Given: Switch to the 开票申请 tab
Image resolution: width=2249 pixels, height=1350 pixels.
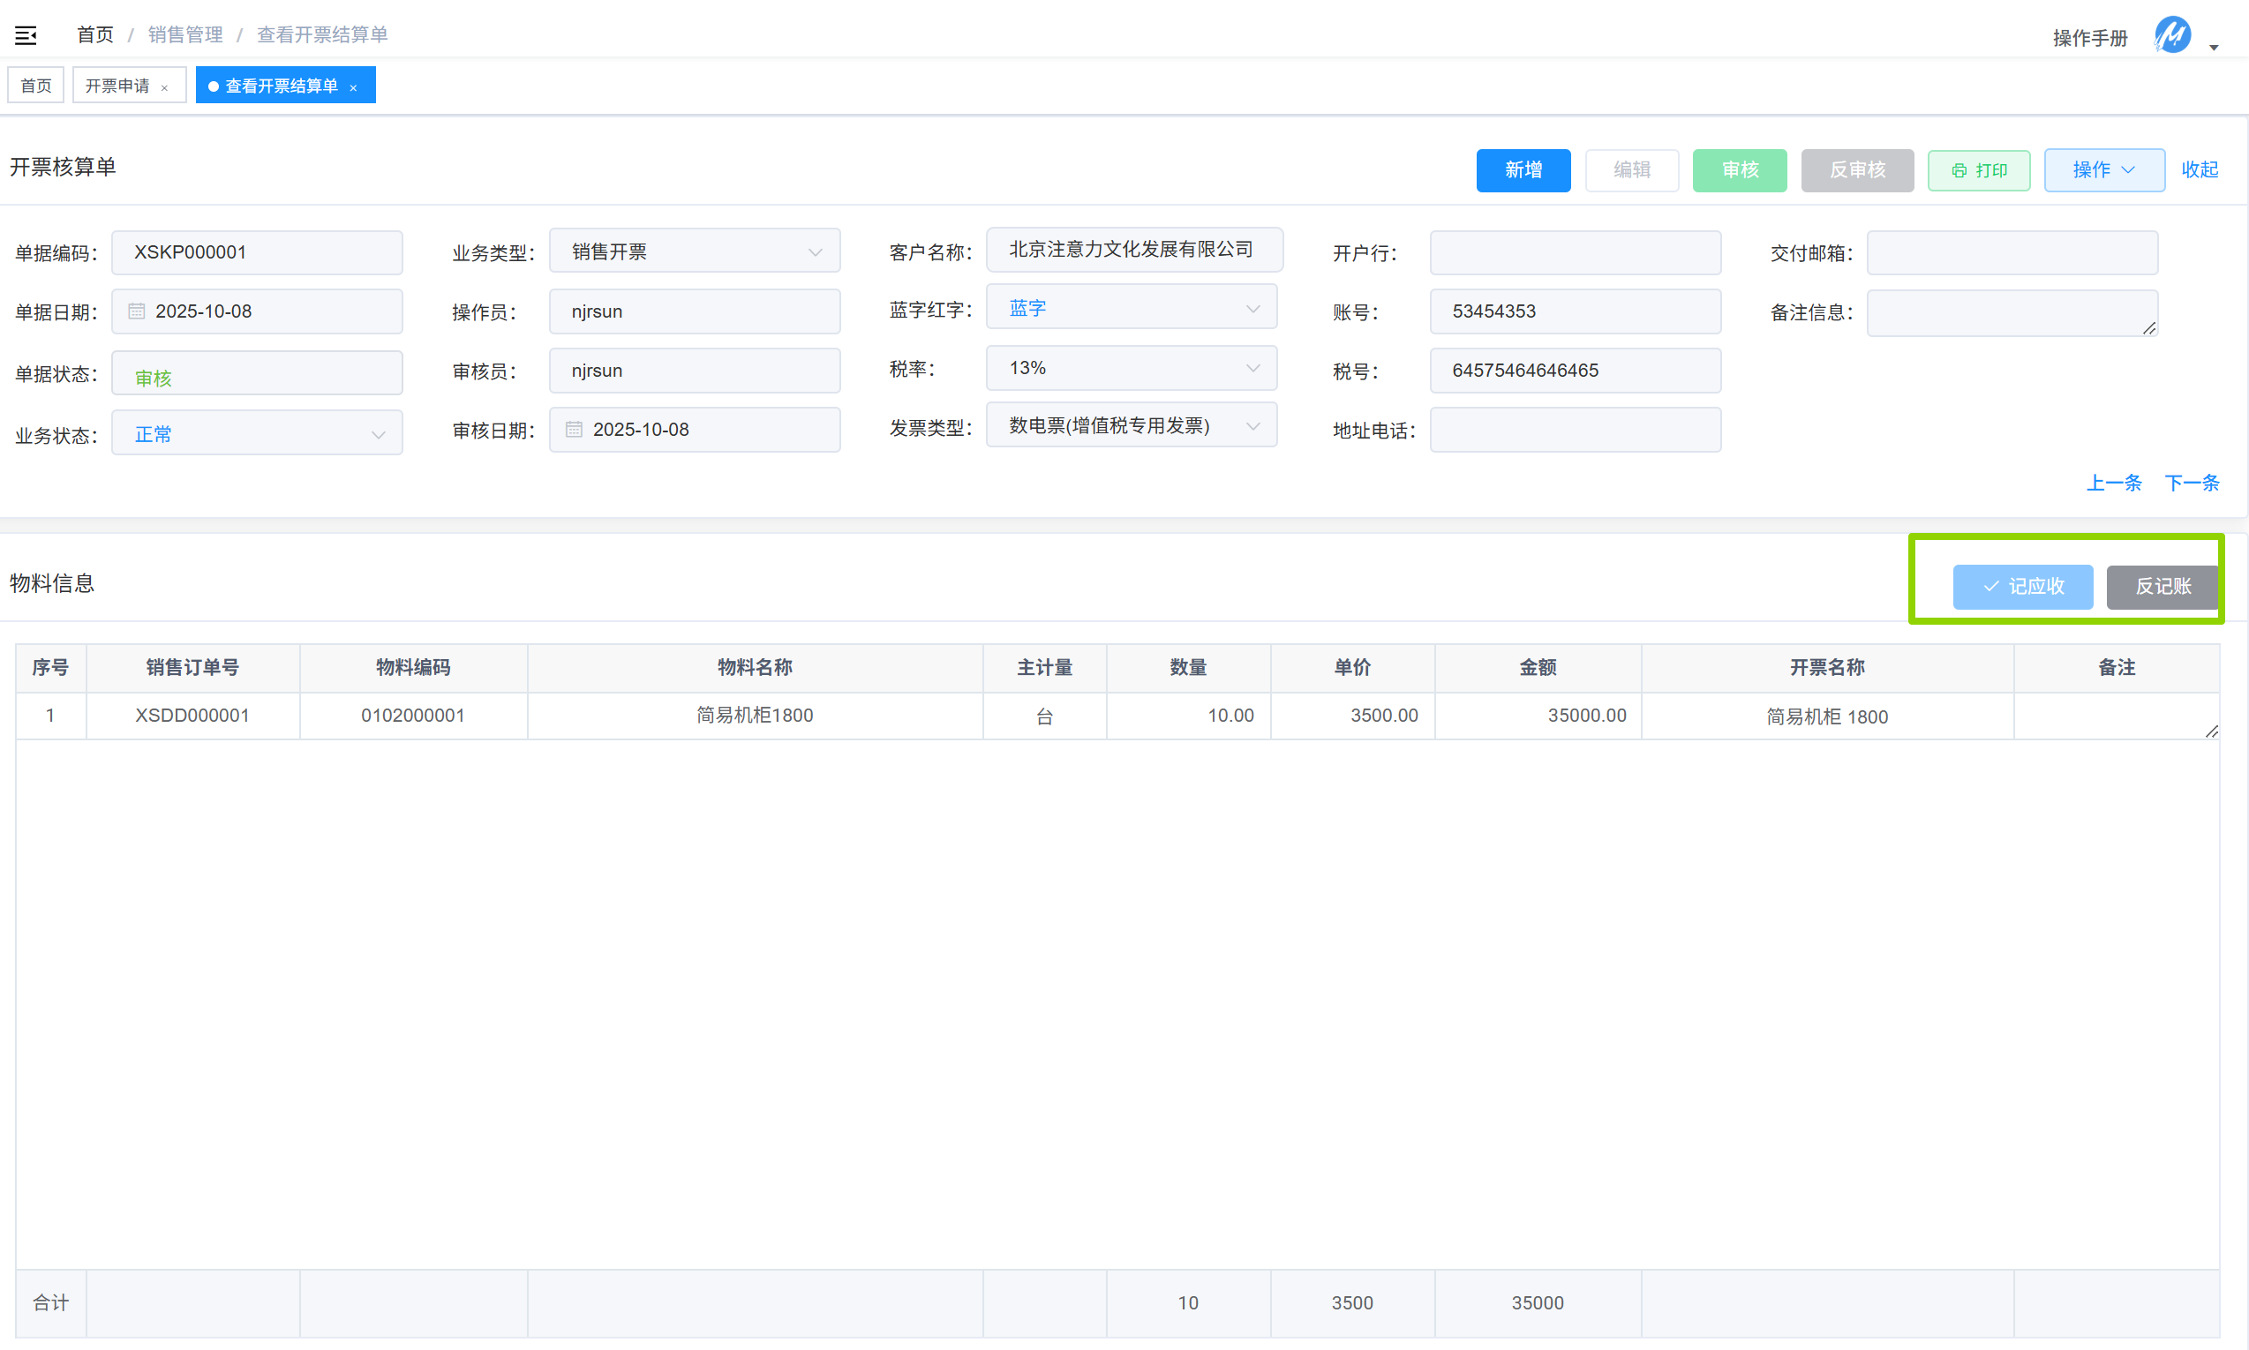Looking at the screenshot, I should [119, 85].
